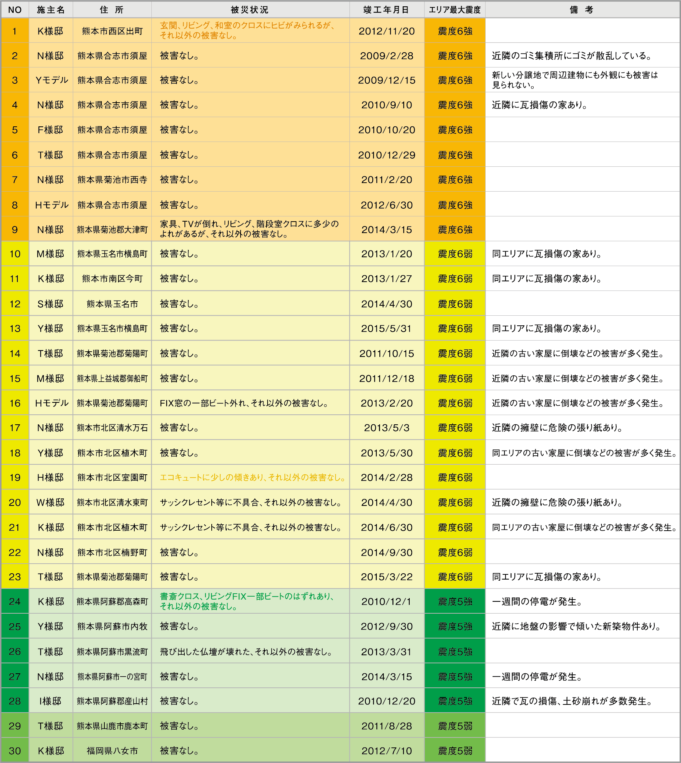Viewport: 681px width, 763px height.
Task: Select address 熊本県菊池市西寺
Action: pos(112,180)
